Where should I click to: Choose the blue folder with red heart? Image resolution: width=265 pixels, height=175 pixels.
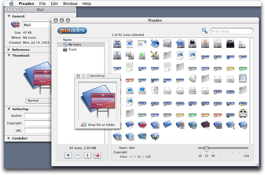(x=142, y=125)
